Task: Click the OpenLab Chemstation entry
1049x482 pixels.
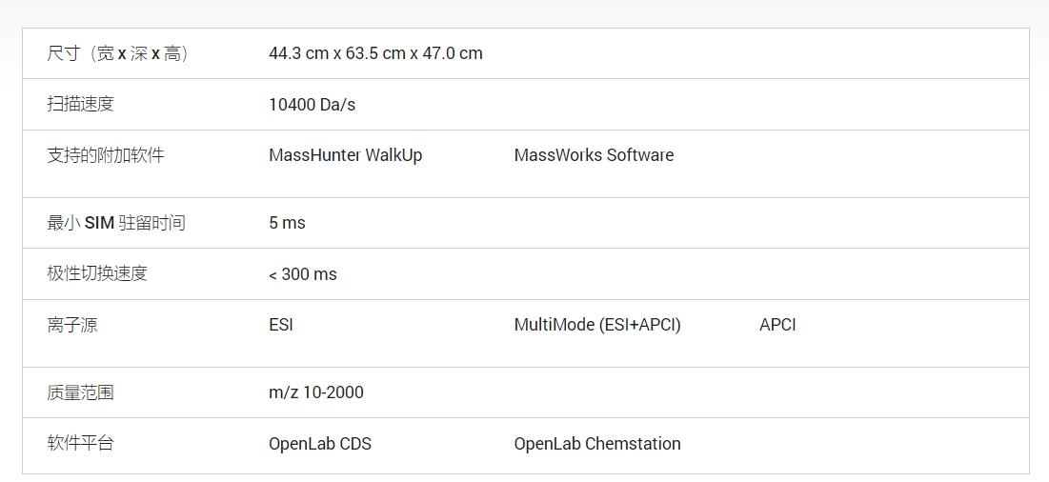Action: click(x=597, y=444)
